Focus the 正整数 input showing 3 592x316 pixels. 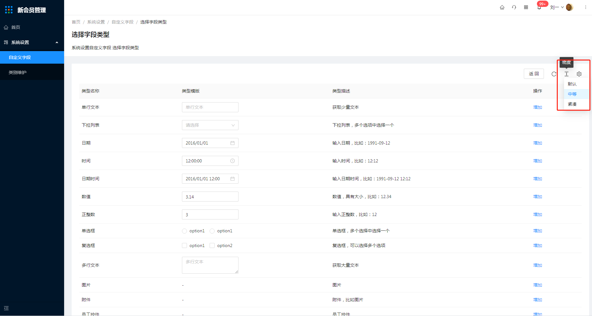tap(210, 214)
